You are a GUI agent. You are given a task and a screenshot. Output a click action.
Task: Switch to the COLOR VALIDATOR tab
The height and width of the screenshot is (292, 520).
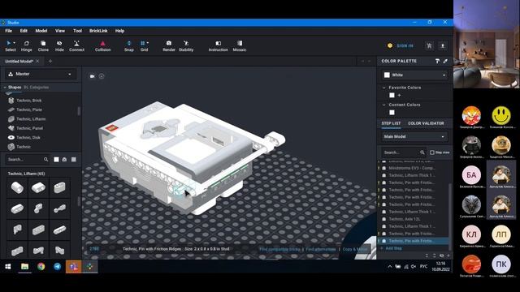click(426, 123)
